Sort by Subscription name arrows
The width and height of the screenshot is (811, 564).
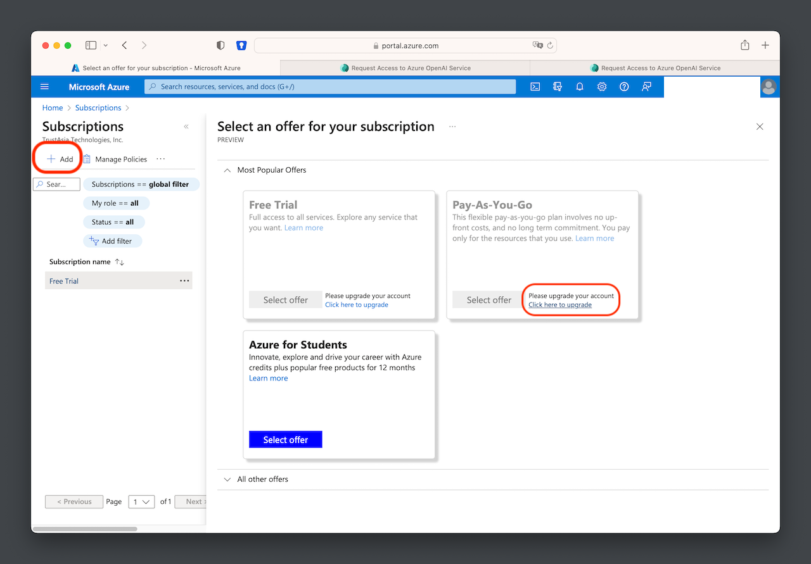click(119, 261)
